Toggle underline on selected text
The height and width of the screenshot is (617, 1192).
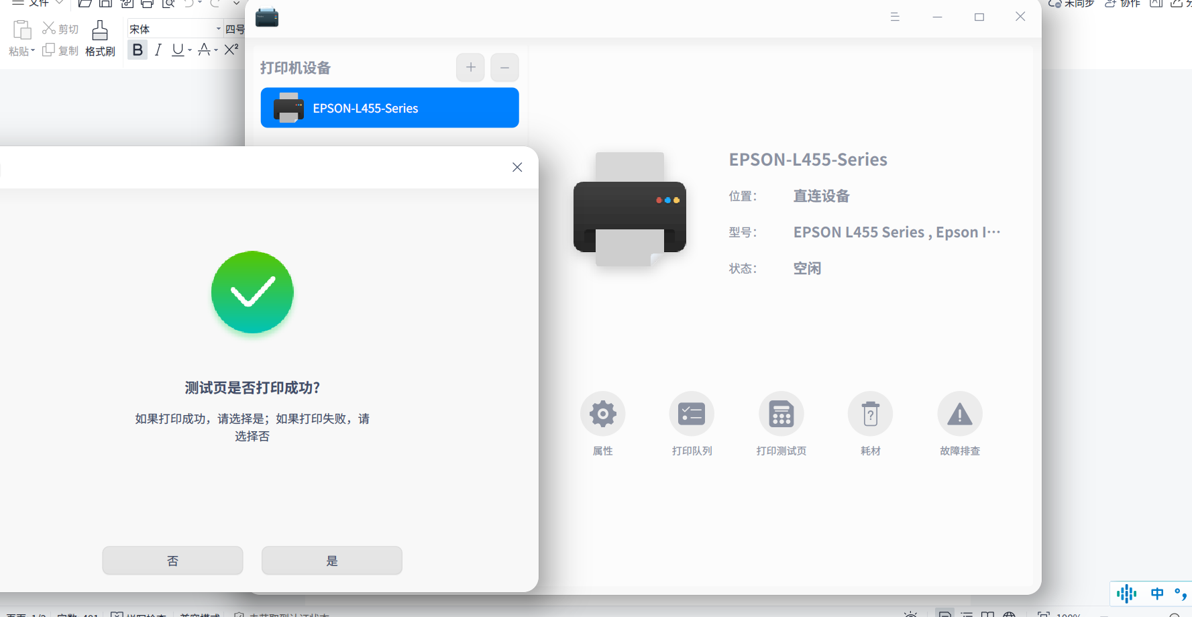(x=177, y=50)
